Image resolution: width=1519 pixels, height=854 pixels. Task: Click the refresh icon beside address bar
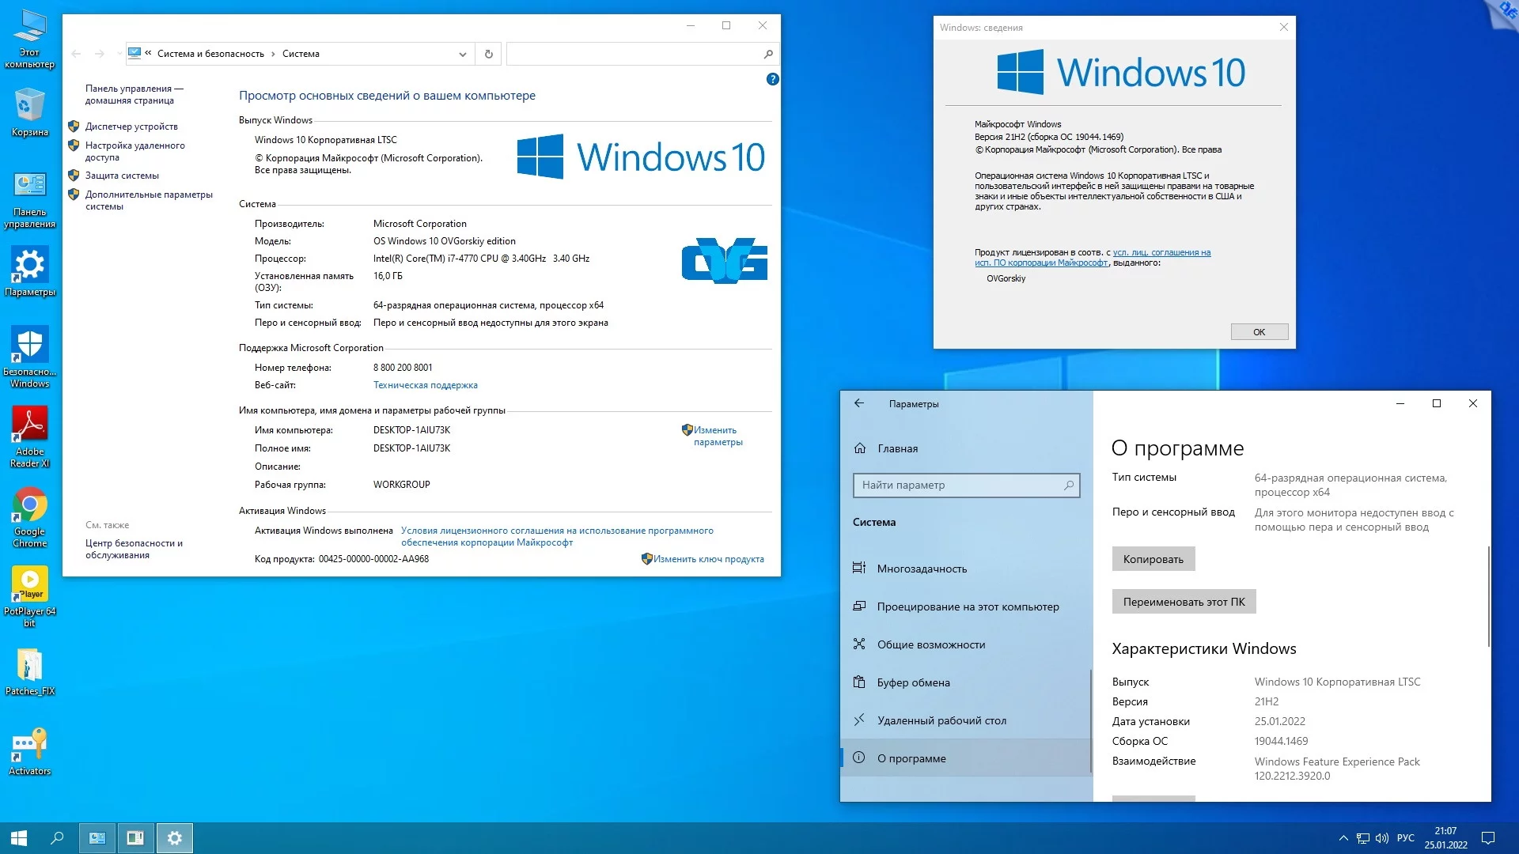[488, 54]
